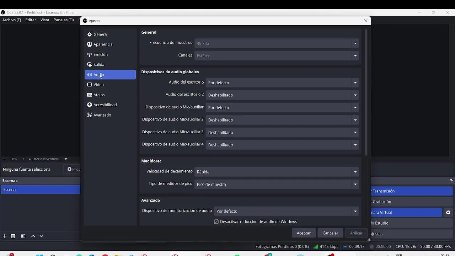Open virtual camera settings gear icon
This screenshot has width=455, height=256.
(x=448, y=213)
